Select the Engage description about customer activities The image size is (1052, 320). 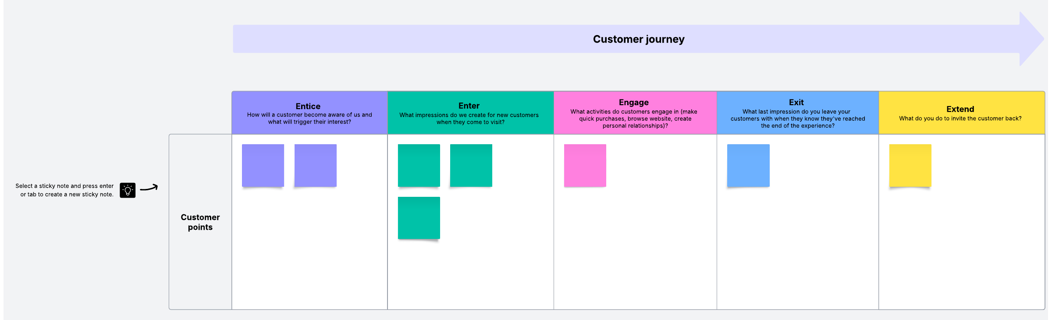634,119
